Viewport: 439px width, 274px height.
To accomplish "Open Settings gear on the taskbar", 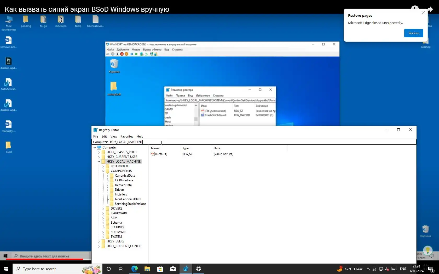I will click(x=199, y=269).
